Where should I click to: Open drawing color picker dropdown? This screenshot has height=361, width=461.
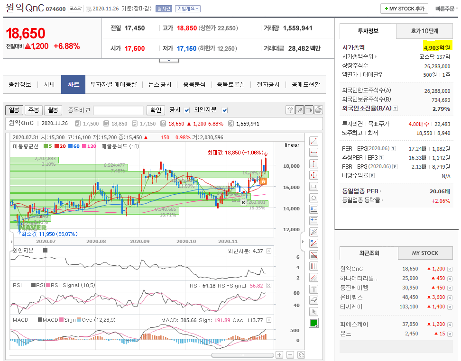(x=313, y=323)
